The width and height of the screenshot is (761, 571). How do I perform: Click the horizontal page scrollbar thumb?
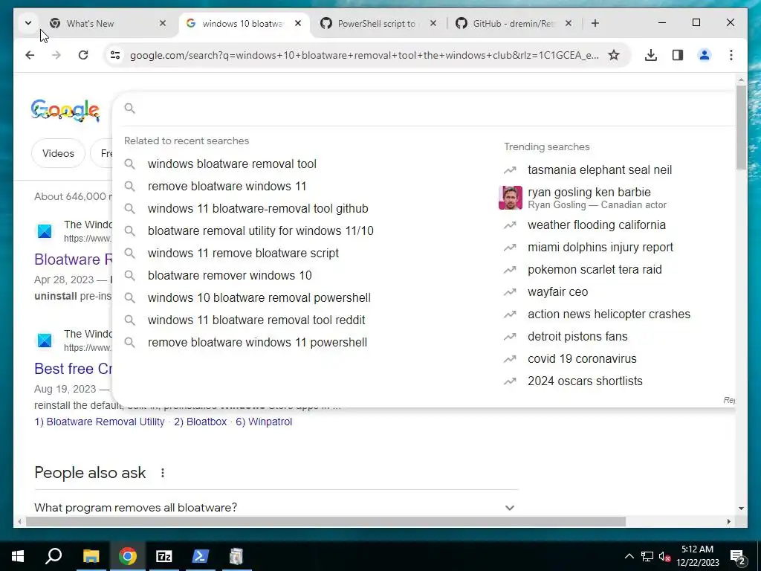point(326,522)
